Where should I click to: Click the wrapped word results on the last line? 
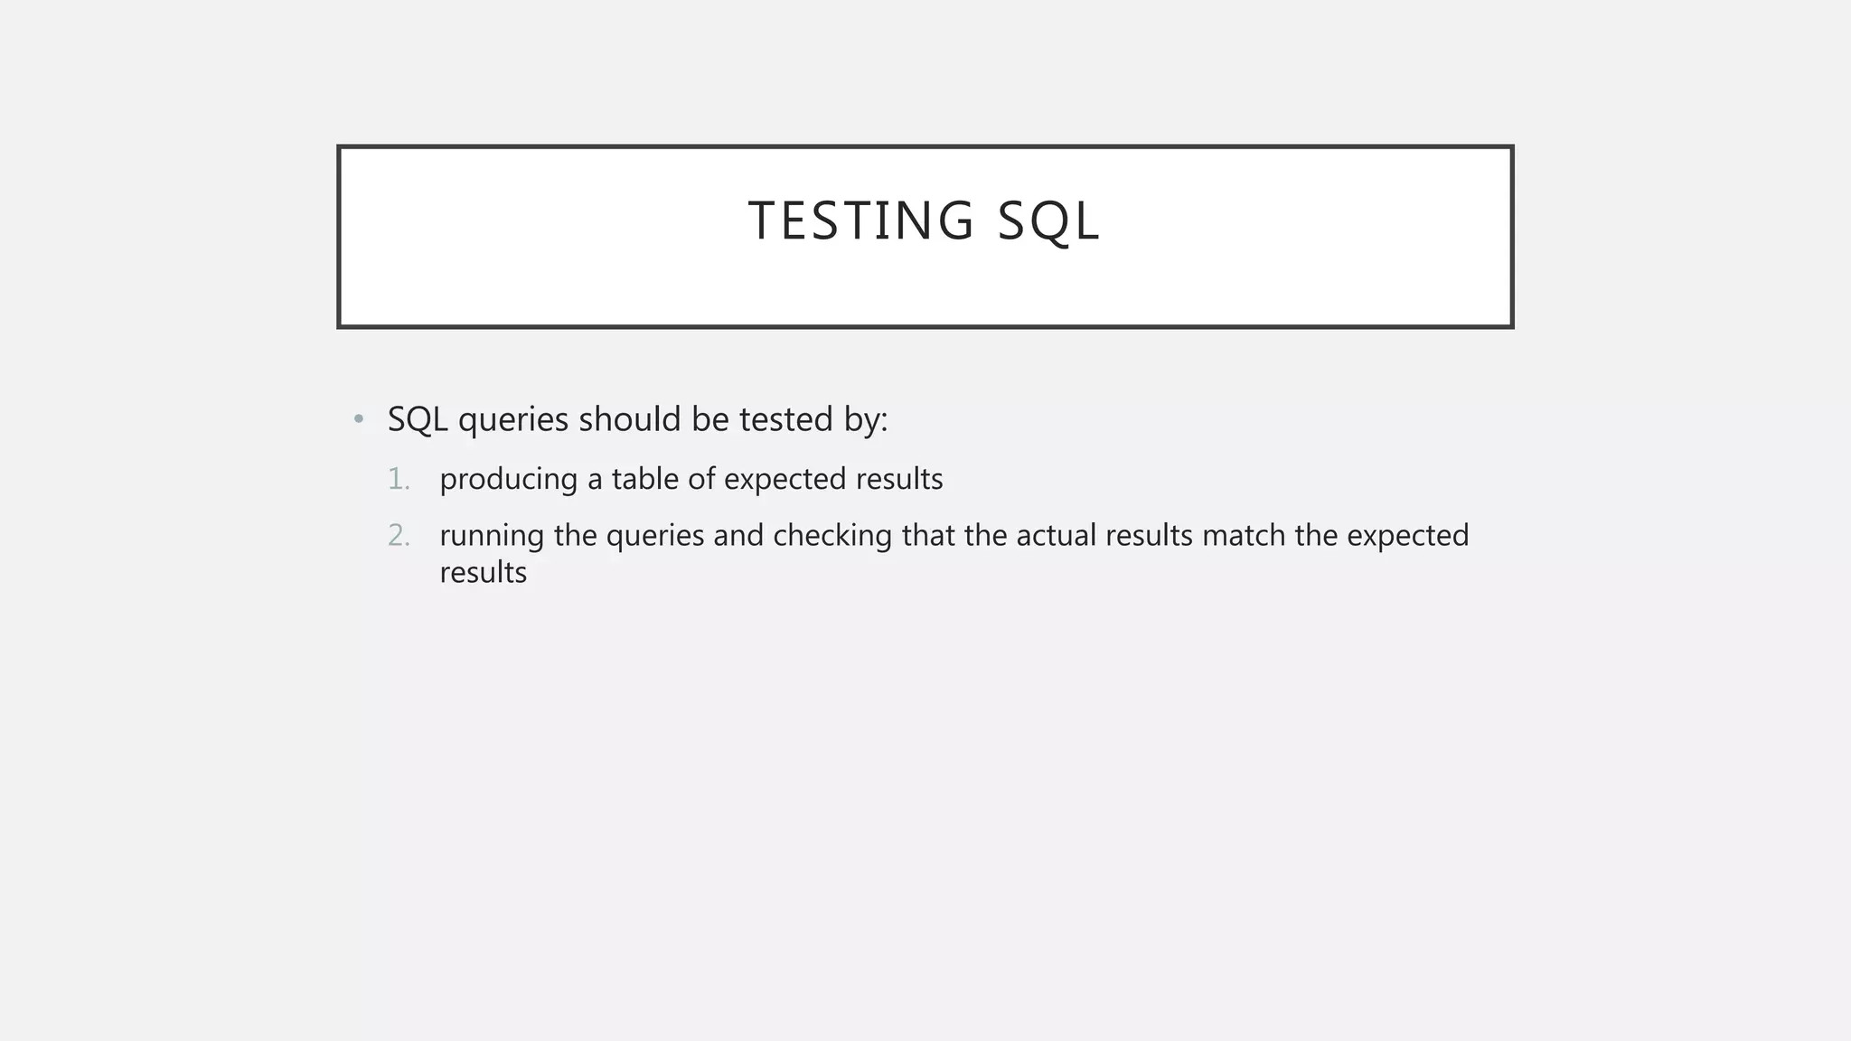point(483,573)
